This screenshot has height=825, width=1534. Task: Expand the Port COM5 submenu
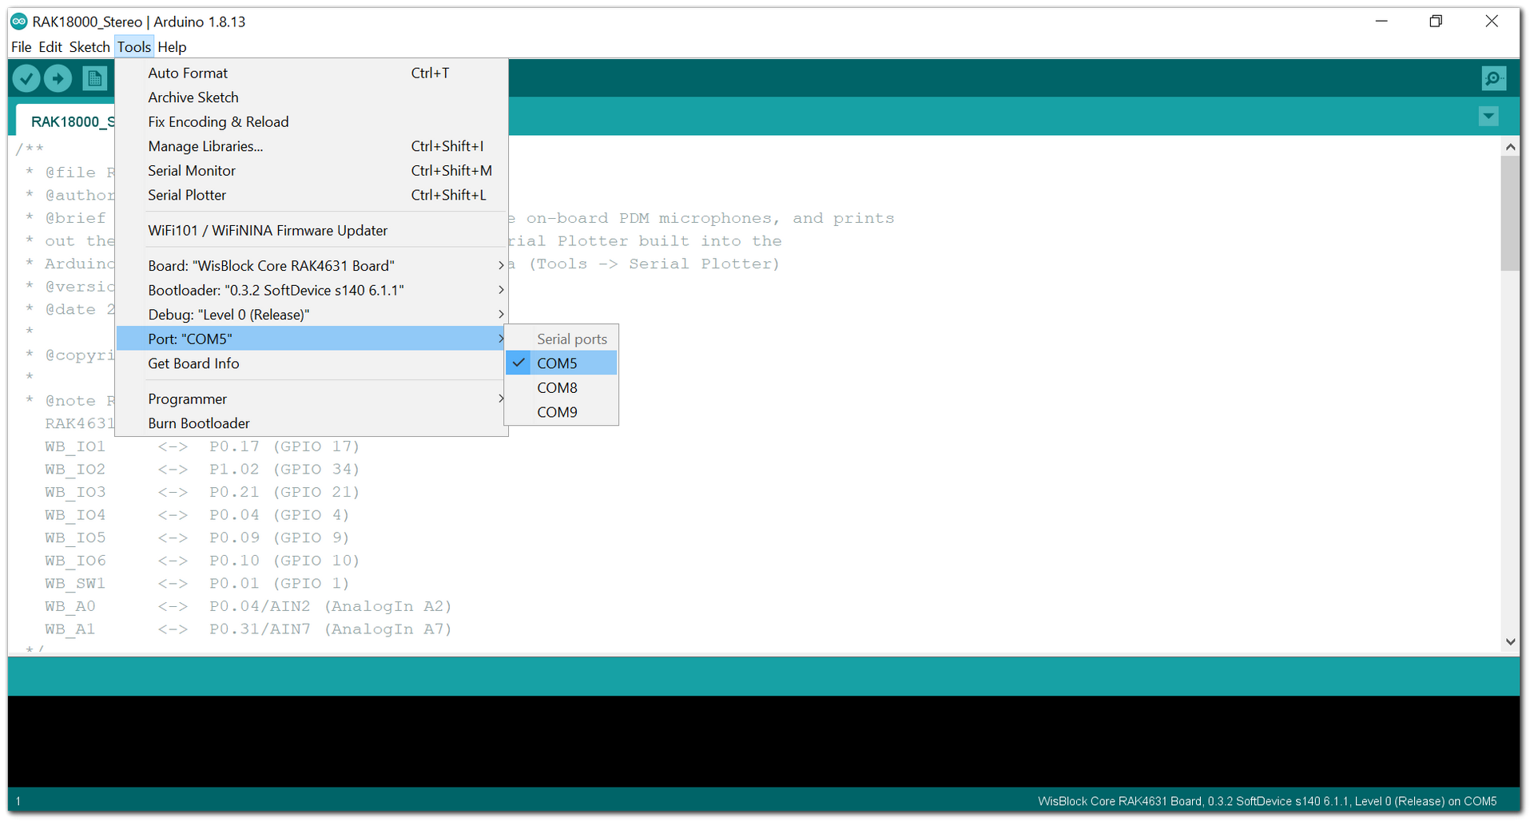pyautogui.click(x=312, y=339)
